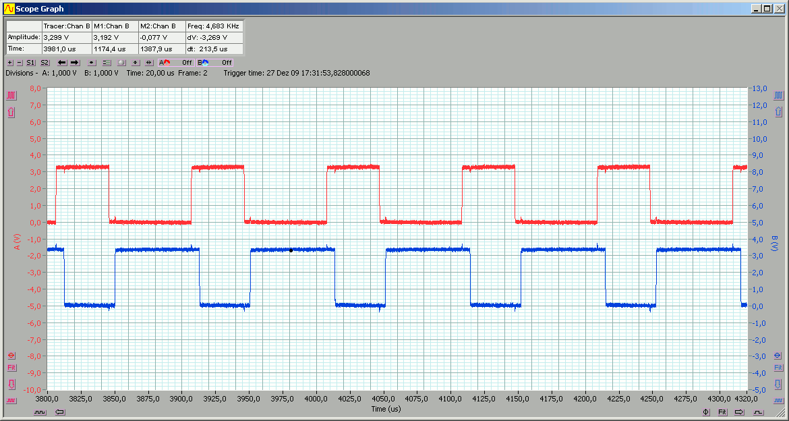Click the M1:Chan B header cell
Screen dimensions: 789x421
click(x=115, y=26)
